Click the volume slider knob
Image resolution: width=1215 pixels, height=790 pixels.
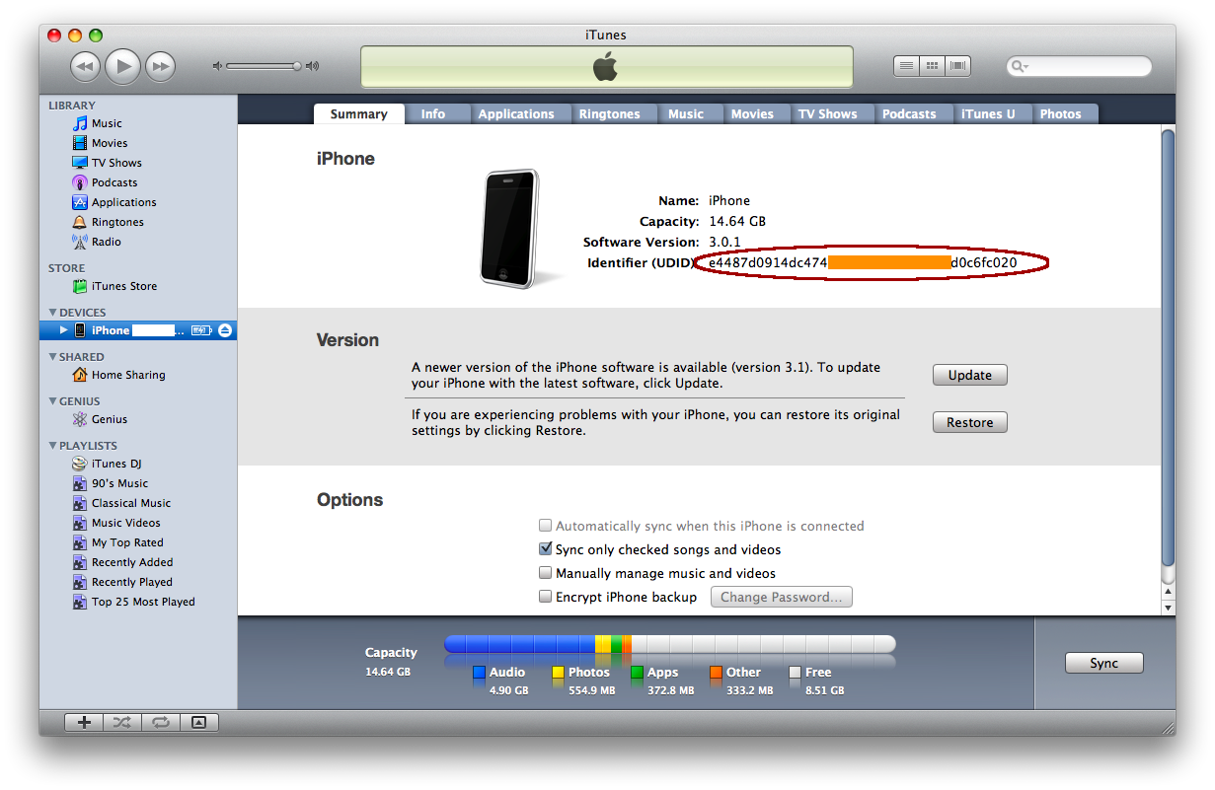(296, 66)
